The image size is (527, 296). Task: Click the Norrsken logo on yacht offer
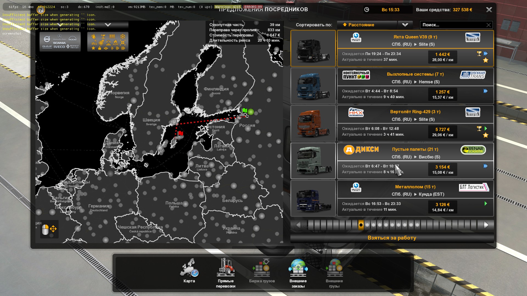[x=473, y=38]
